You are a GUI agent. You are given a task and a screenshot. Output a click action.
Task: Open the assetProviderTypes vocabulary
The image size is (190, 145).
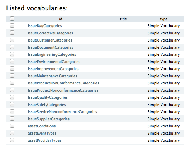tap(44, 140)
